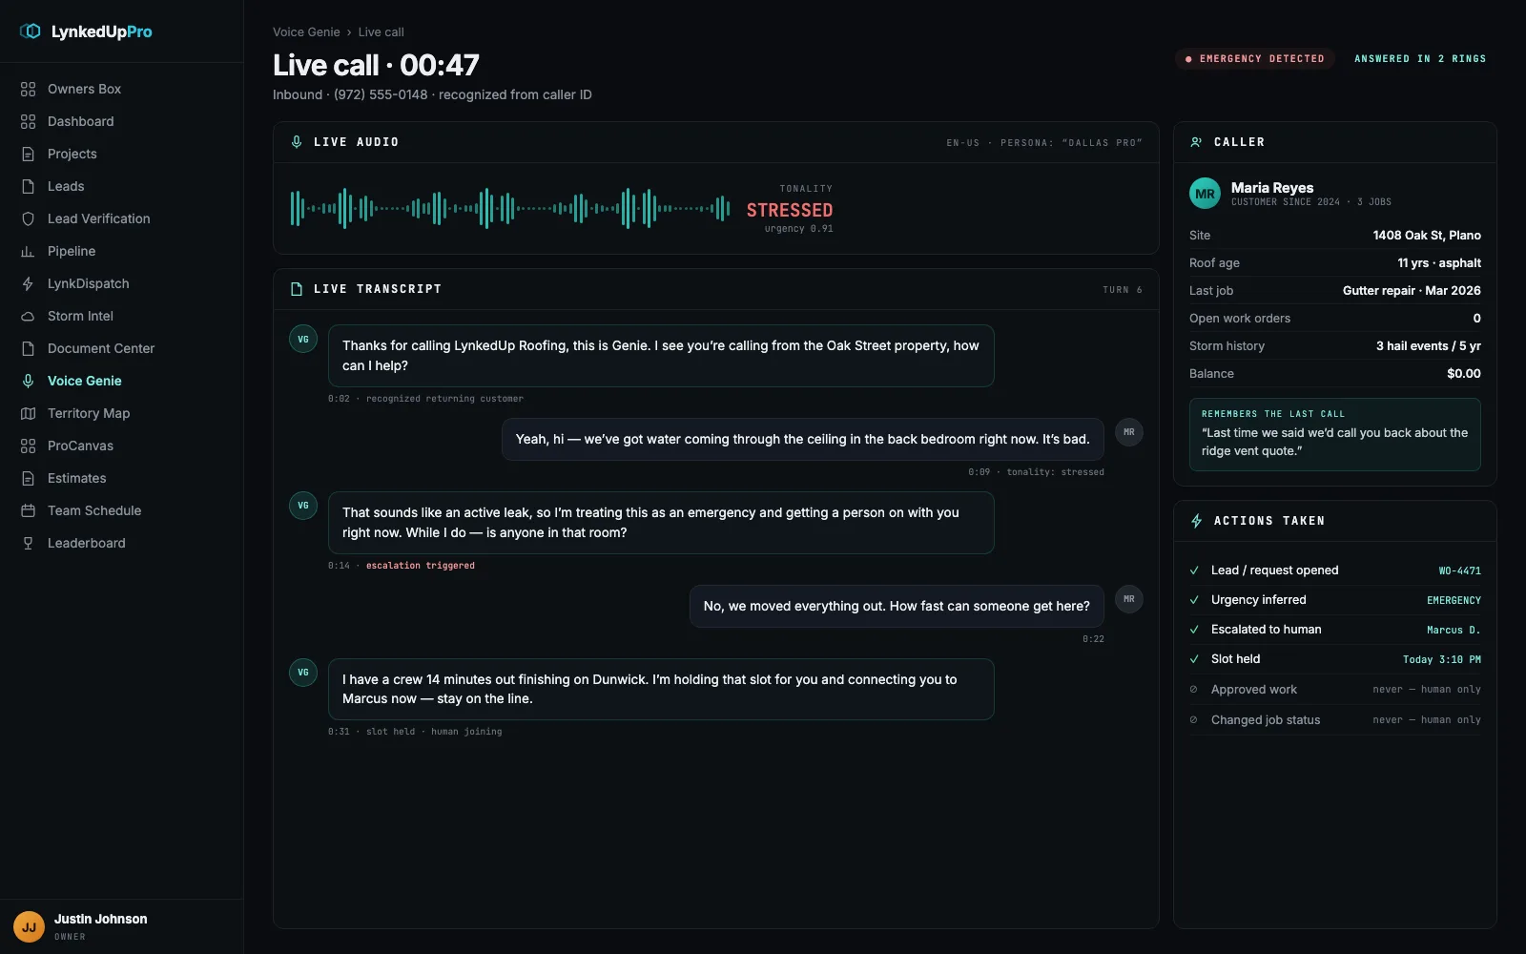Open LynkDispatch lightning bolt icon

pyautogui.click(x=28, y=283)
